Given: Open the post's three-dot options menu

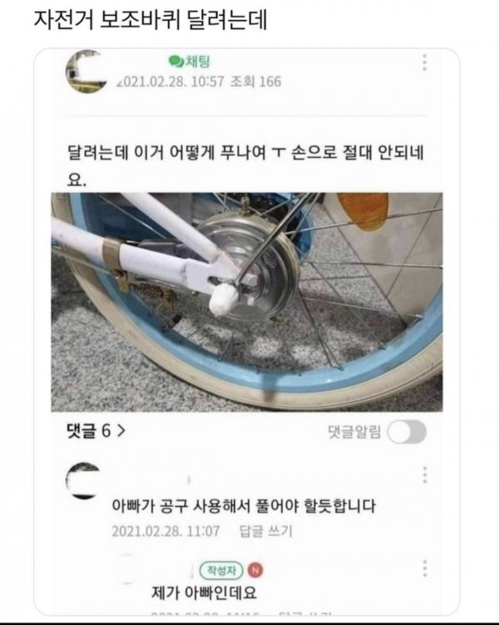Looking at the screenshot, I should 425,62.
